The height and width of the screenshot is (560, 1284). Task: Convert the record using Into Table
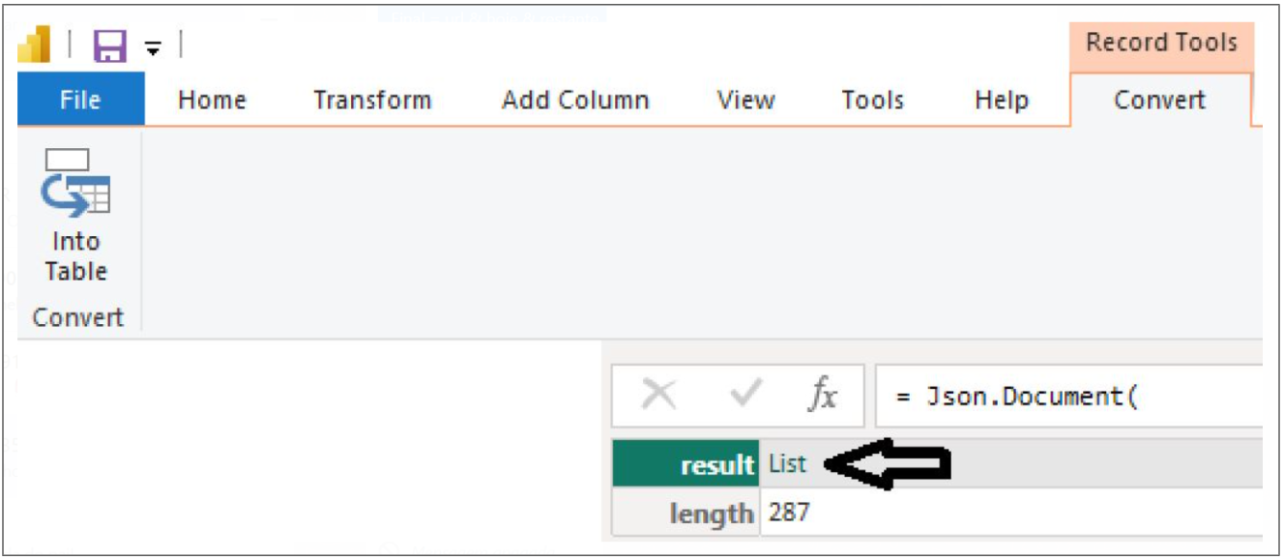click(x=75, y=218)
